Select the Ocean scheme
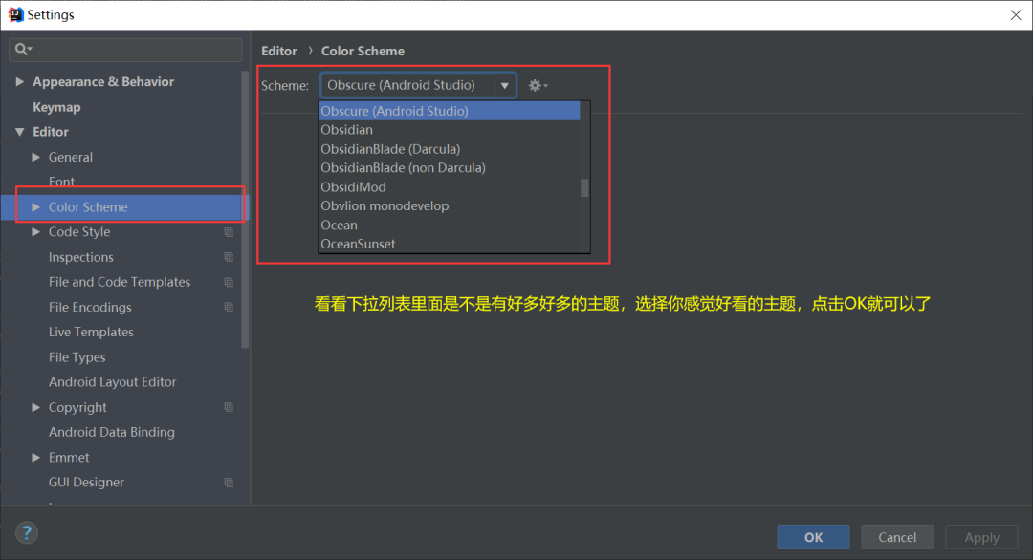The image size is (1033, 560). click(x=450, y=226)
